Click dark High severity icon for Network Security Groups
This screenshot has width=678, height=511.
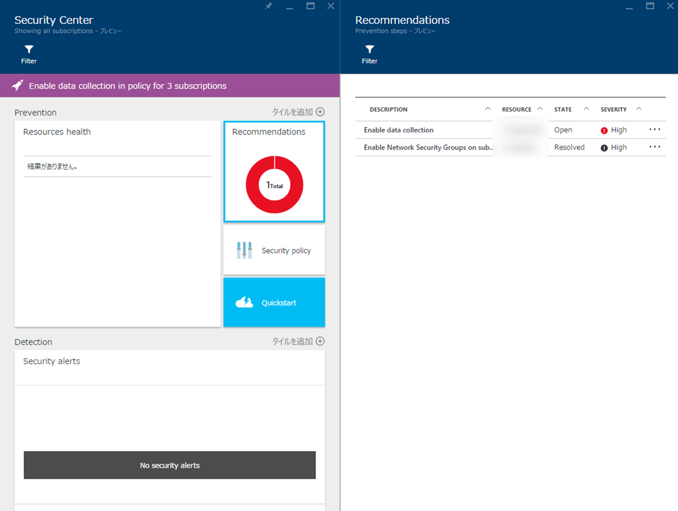pos(604,148)
